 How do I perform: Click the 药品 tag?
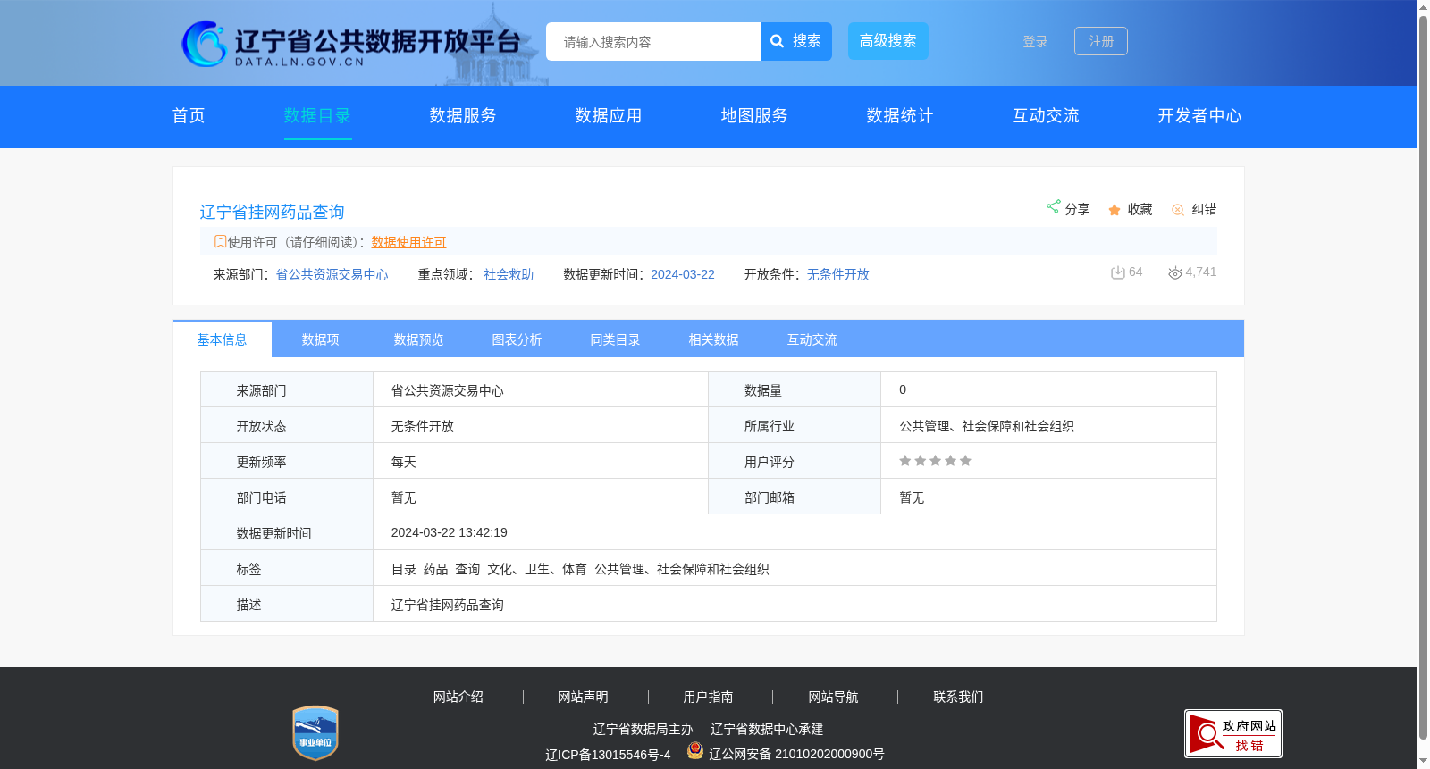click(x=436, y=569)
